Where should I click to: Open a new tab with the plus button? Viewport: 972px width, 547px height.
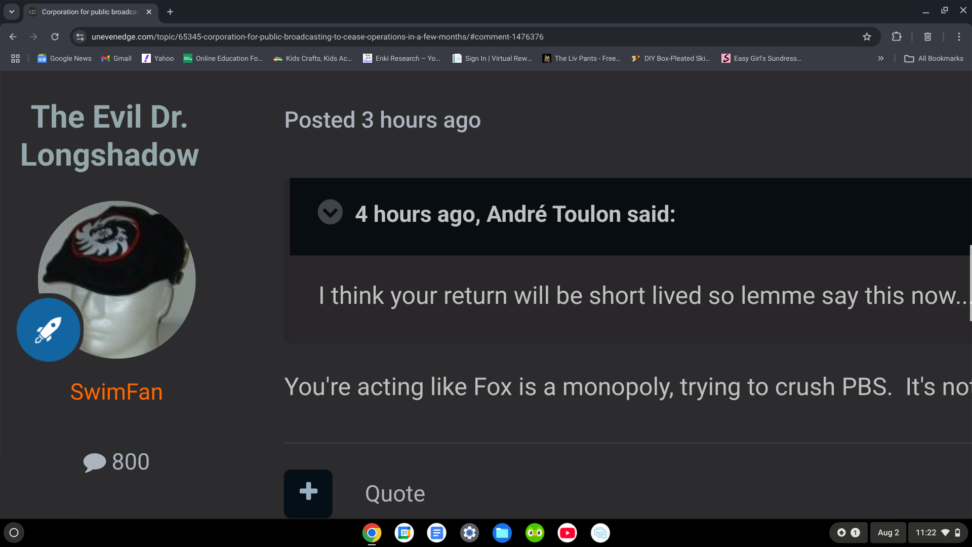point(170,12)
